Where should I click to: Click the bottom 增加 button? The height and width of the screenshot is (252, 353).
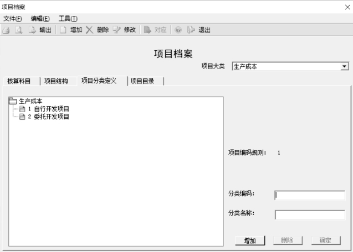pyautogui.click(x=250, y=240)
